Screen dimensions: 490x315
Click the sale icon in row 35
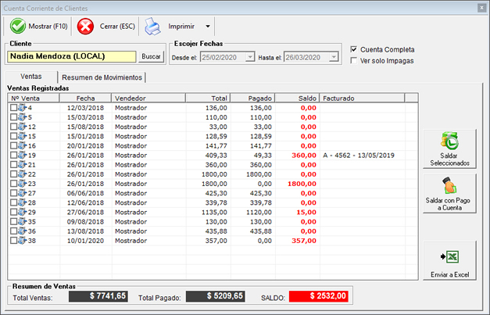pyautogui.click(x=22, y=221)
